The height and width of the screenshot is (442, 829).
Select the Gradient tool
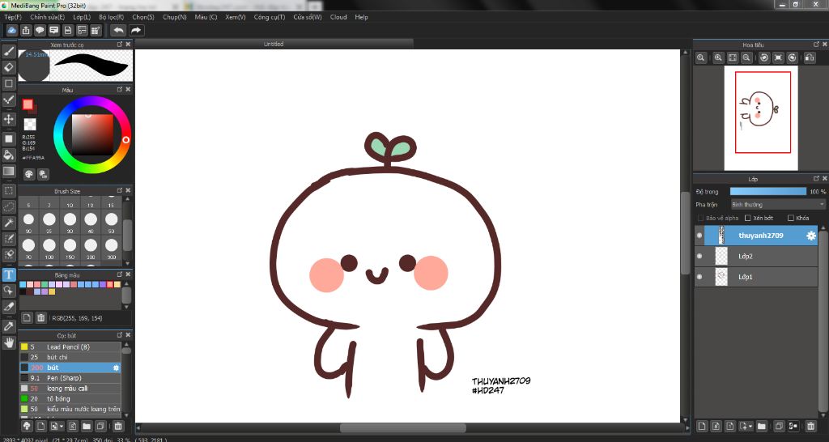[8, 172]
